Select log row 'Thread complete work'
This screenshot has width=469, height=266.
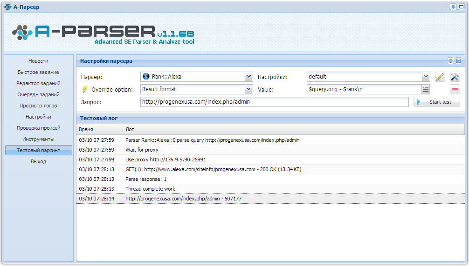(x=271, y=189)
